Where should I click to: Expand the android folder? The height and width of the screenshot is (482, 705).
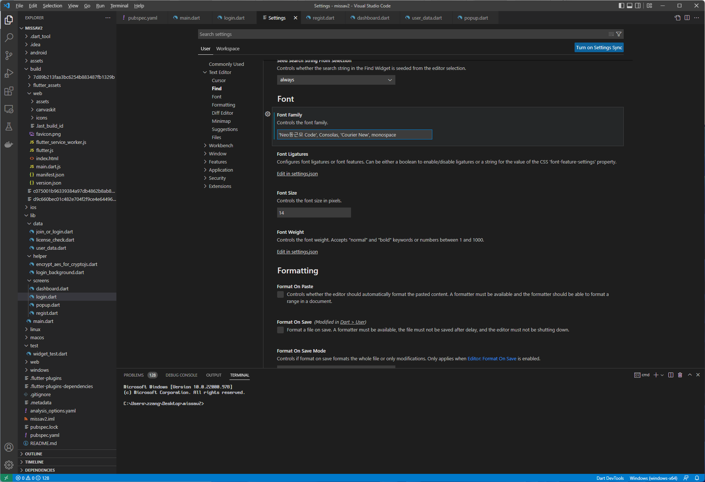coord(38,53)
